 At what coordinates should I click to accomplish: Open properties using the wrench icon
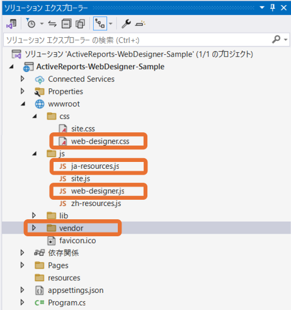[x=126, y=24]
